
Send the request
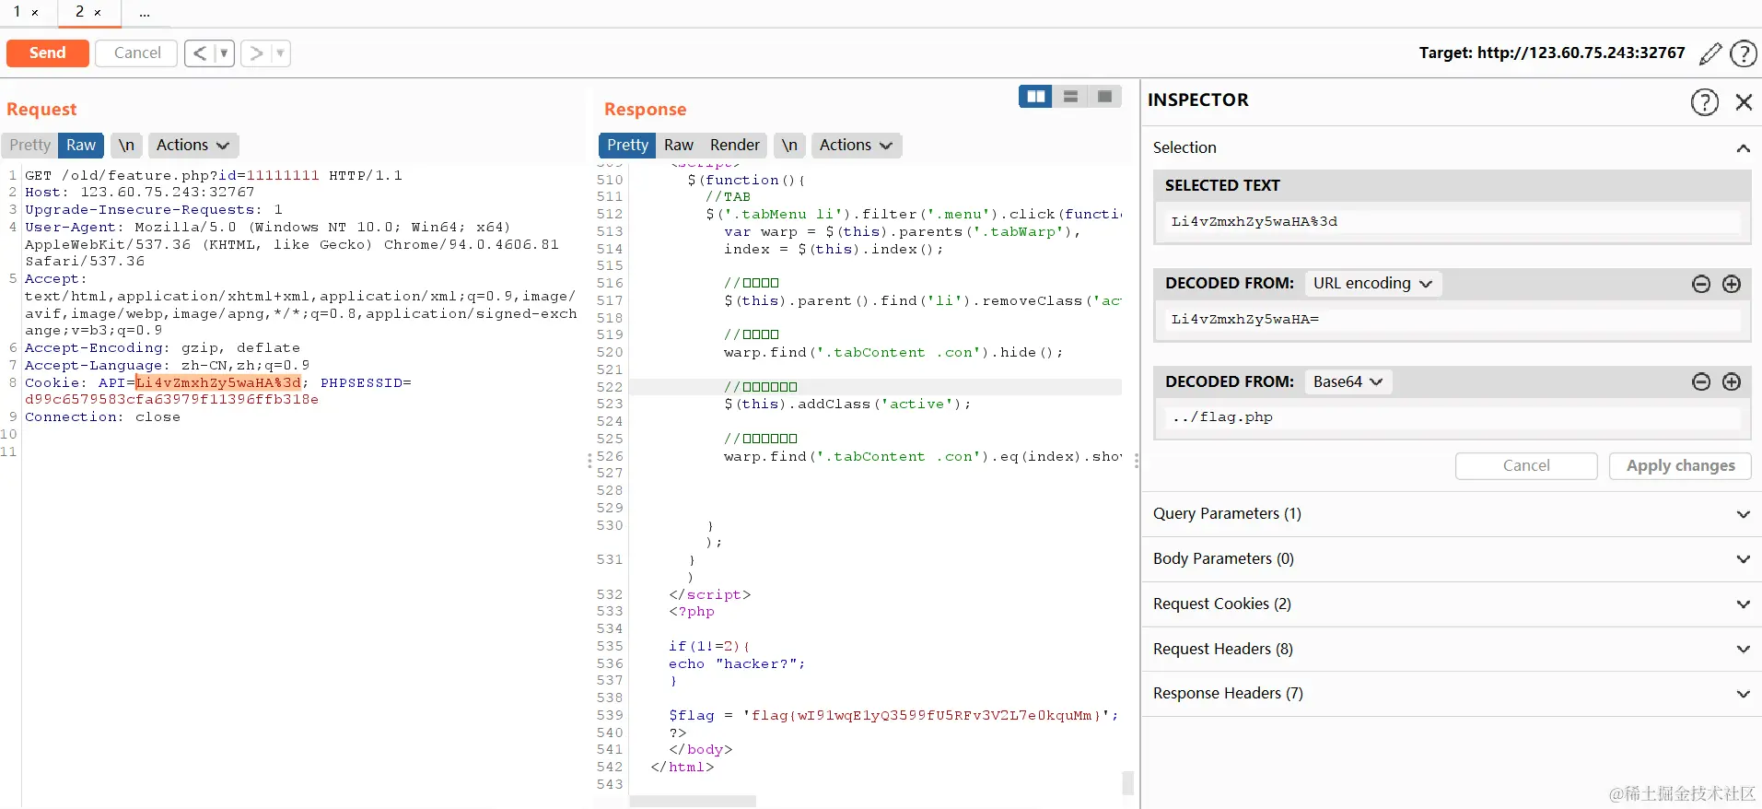click(x=48, y=53)
